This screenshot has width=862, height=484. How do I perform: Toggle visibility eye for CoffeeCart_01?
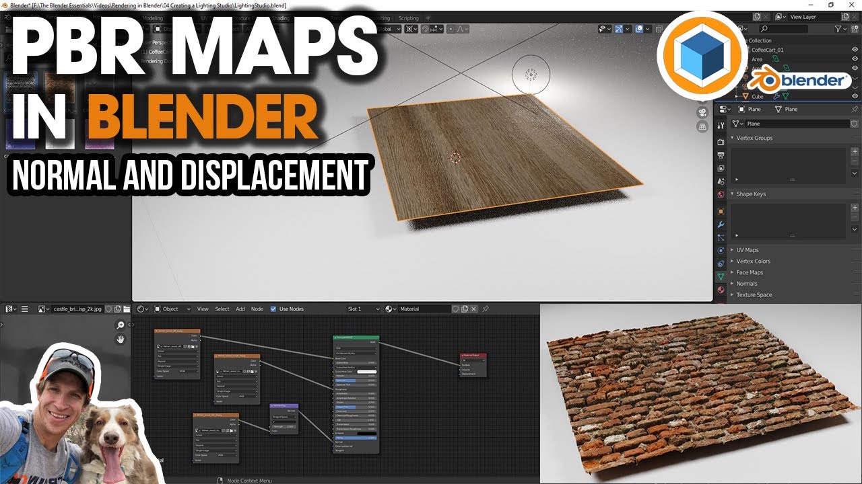855,50
